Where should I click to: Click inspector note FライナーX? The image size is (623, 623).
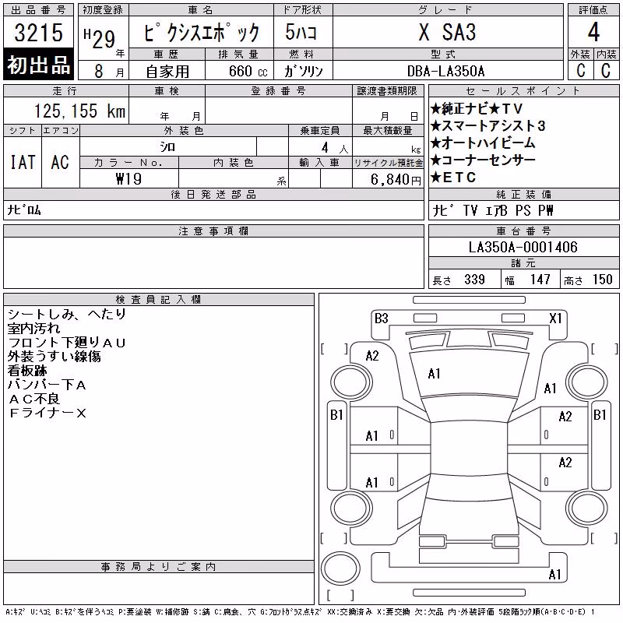click(48, 414)
